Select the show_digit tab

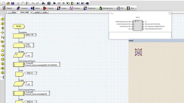pyautogui.click(x=24, y=12)
